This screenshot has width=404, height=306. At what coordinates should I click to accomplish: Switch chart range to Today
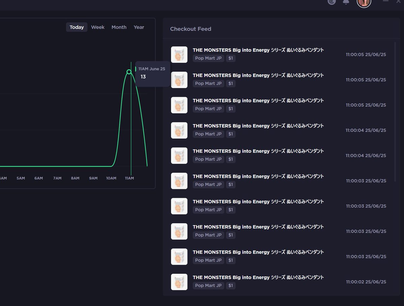click(x=77, y=27)
